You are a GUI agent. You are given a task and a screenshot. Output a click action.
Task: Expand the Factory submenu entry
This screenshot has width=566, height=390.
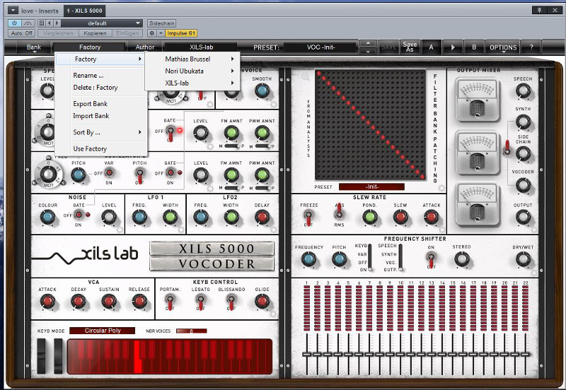(x=100, y=59)
